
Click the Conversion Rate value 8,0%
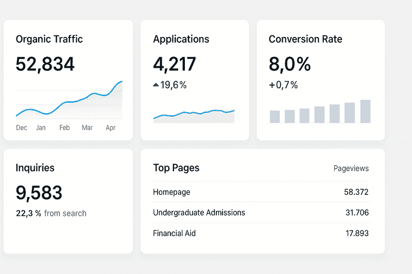(x=290, y=64)
